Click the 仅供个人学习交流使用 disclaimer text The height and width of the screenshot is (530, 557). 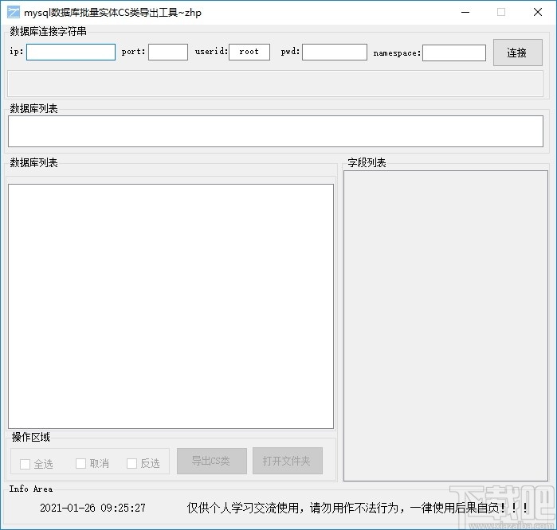coord(357,508)
